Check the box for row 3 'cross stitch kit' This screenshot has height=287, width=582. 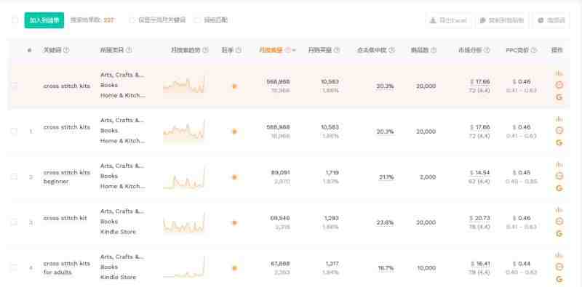tap(14, 222)
